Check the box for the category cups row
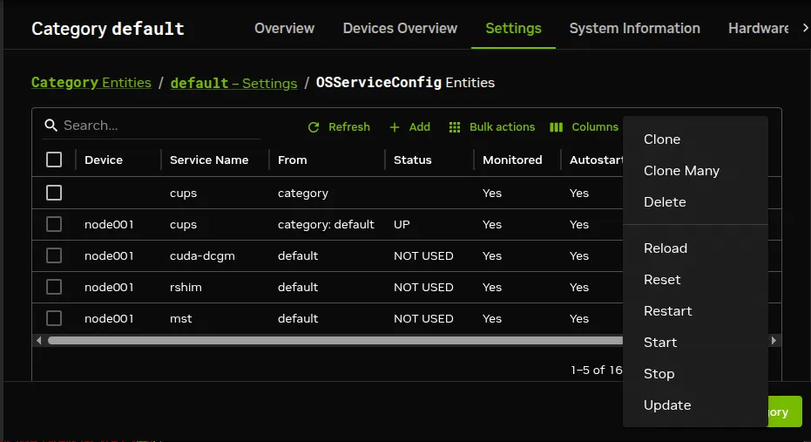This screenshot has width=811, height=442. tap(54, 193)
